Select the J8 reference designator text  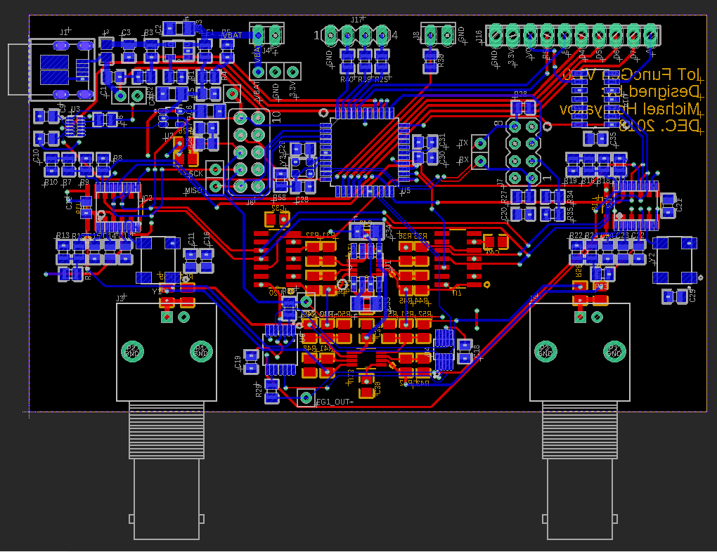[x=415, y=35]
